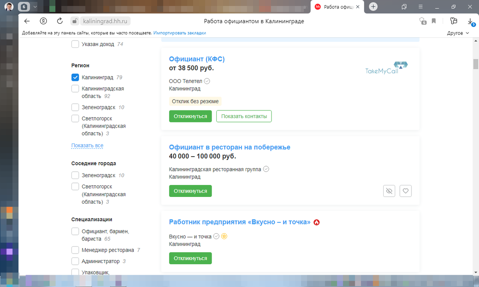Click the Отклик без резюме label
This screenshot has height=287, width=479.
tap(195, 101)
